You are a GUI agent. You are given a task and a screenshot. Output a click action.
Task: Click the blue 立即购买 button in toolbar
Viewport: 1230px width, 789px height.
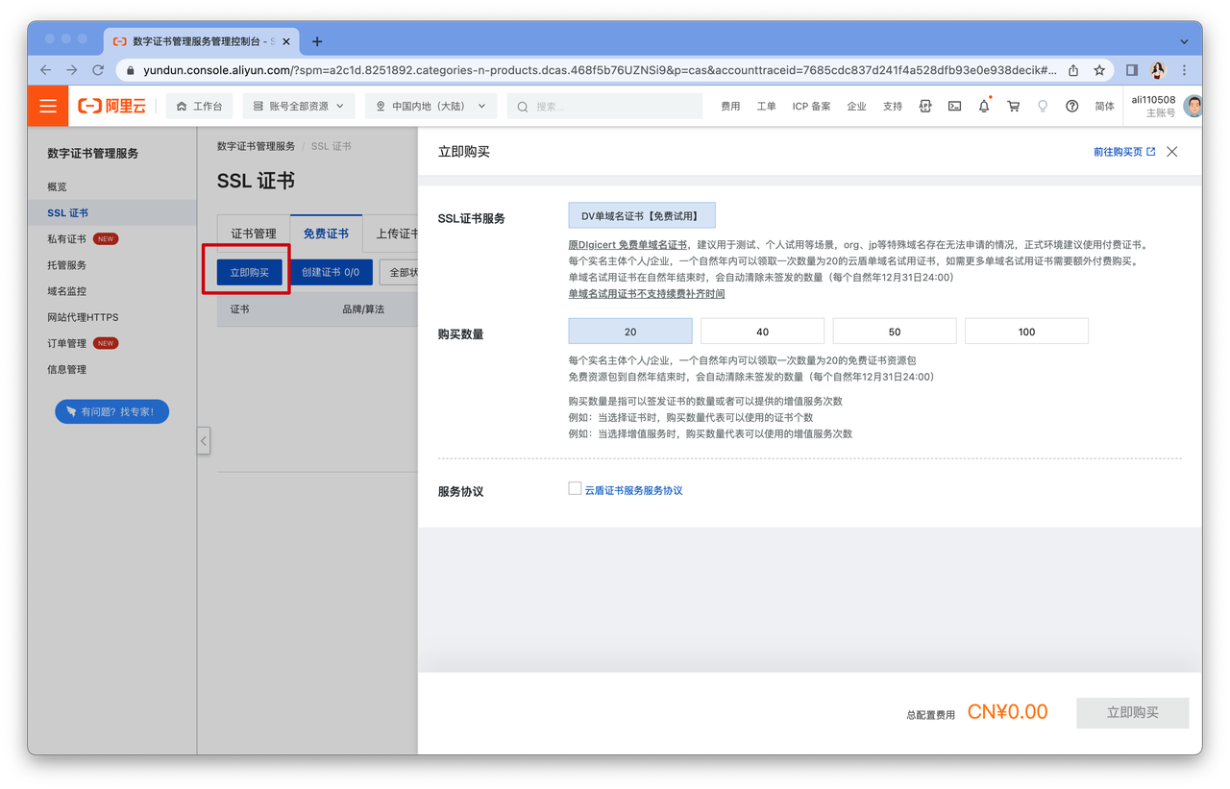click(250, 273)
